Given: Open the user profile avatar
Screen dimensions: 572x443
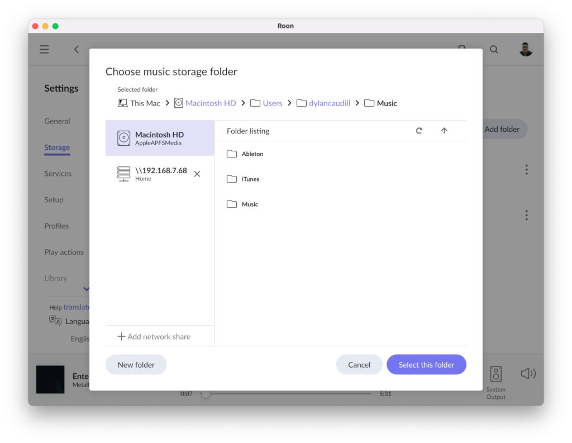Looking at the screenshot, I should (x=526, y=49).
